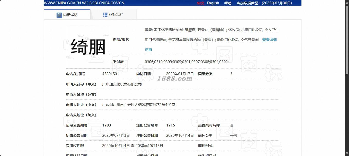
Task: Click the 专用权期限 label
Action: point(75,146)
